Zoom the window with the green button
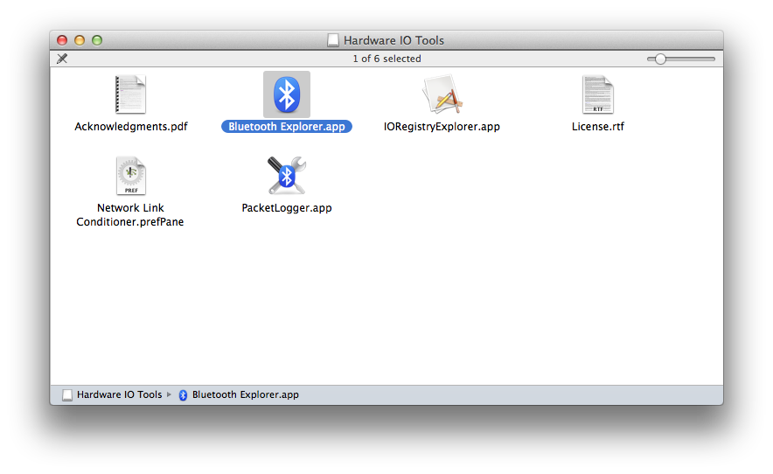 click(x=97, y=40)
